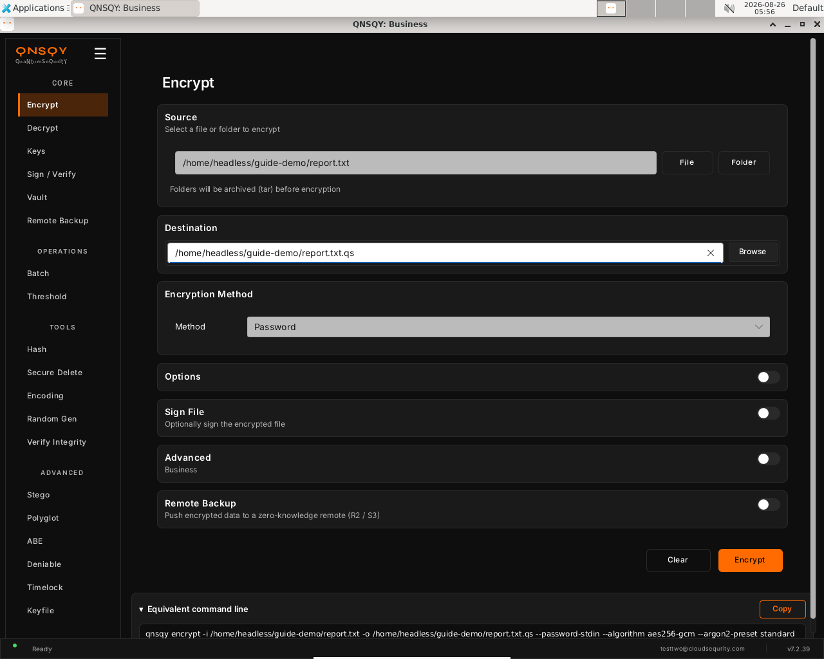Click the Ready status text
Viewport: 824px width, 659px height.
[x=42, y=649]
